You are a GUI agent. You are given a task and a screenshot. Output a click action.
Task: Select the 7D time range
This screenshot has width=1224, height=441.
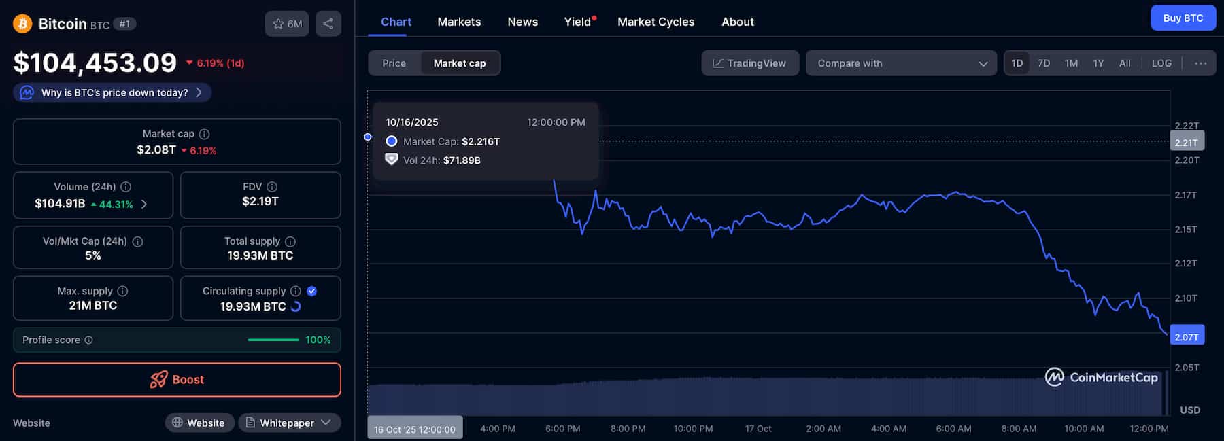(1044, 63)
